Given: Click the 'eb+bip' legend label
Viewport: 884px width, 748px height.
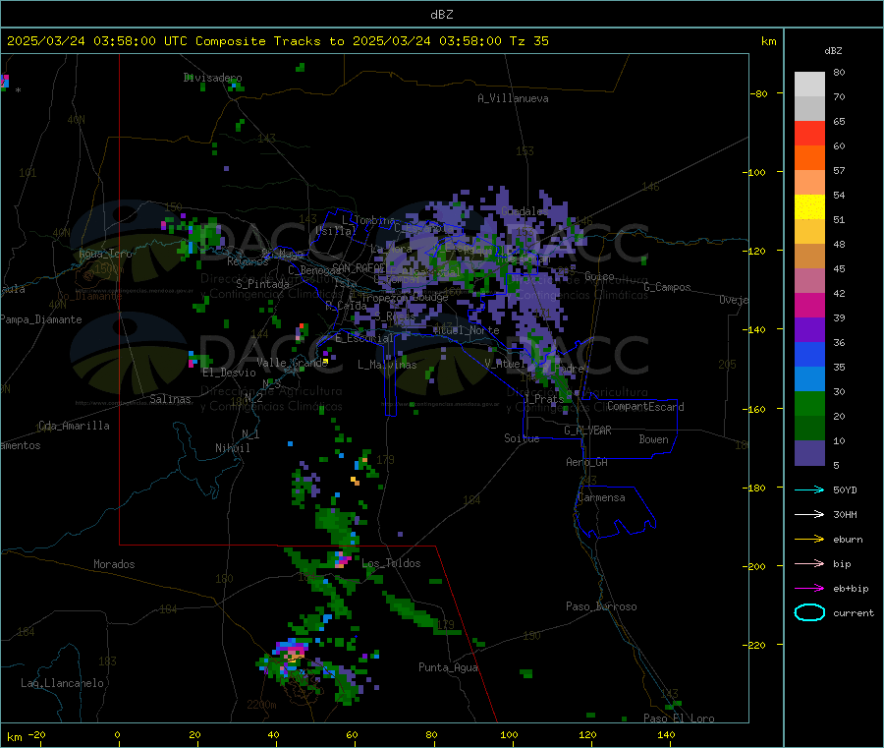Looking at the screenshot, I should pos(851,589).
